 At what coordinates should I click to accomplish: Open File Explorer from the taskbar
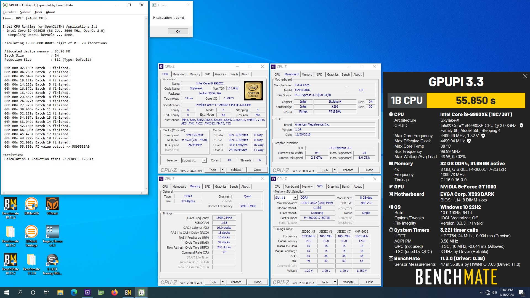pyautogui.click(x=60, y=292)
